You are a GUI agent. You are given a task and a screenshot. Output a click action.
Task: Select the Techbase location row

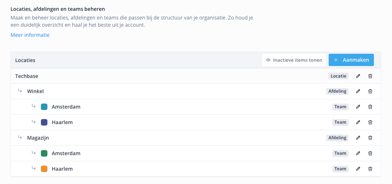click(x=27, y=76)
